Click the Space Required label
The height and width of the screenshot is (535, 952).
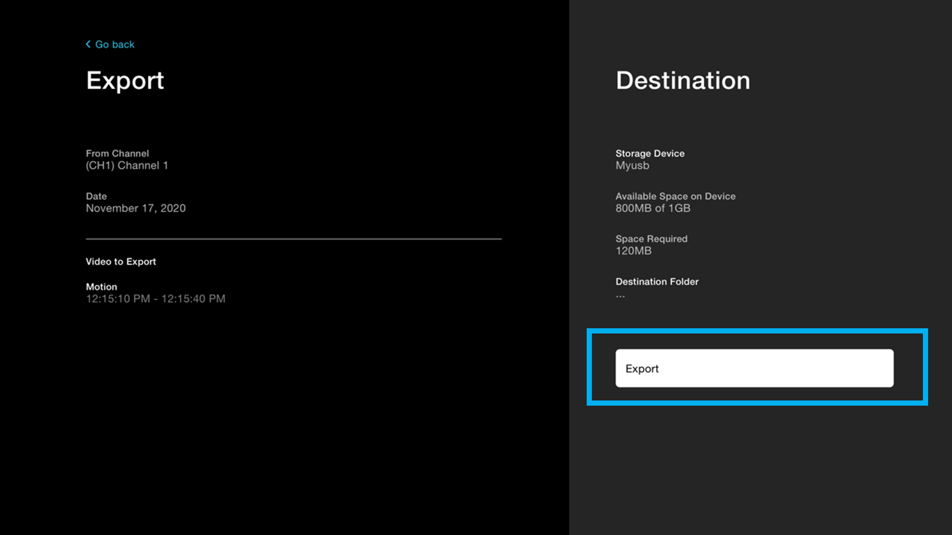click(651, 239)
